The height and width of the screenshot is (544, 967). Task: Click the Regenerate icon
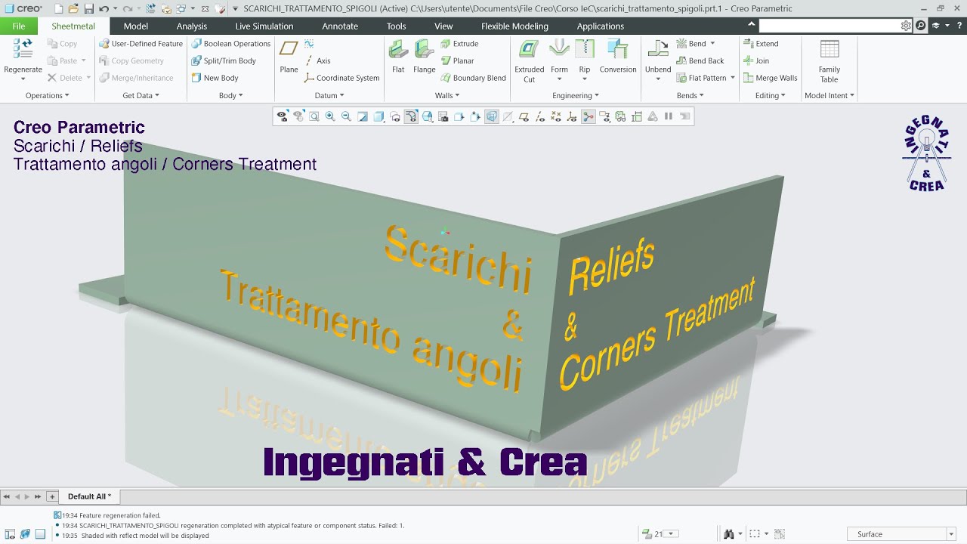pos(23,48)
